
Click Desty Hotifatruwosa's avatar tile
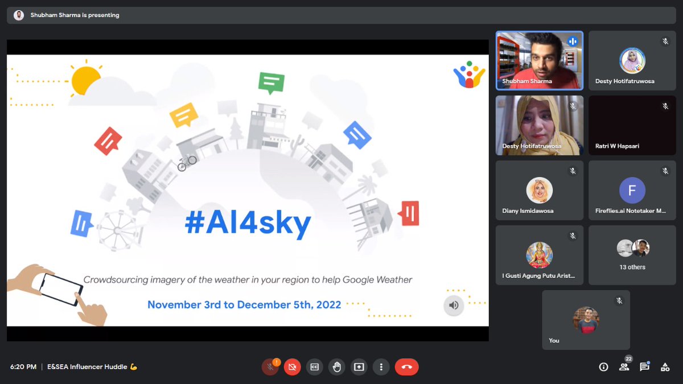pyautogui.click(x=632, y=60)
